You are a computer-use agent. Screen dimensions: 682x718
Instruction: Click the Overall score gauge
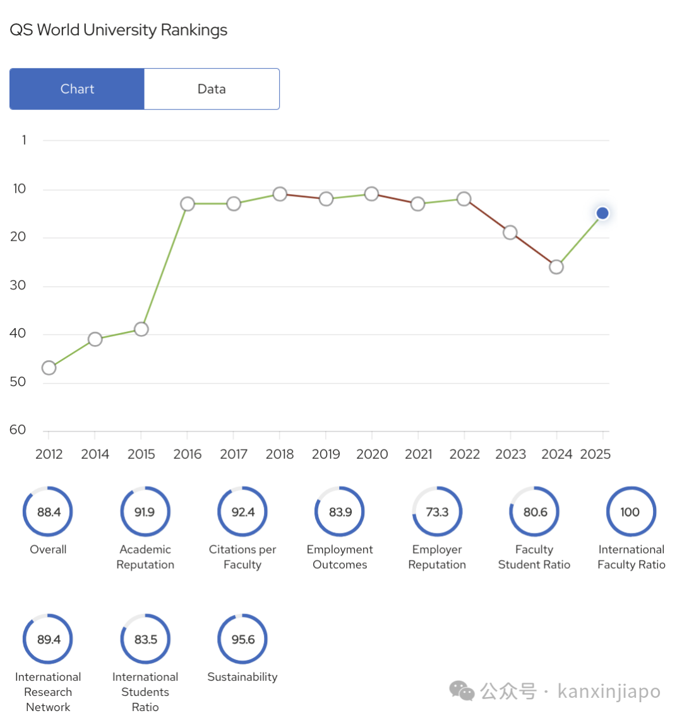[48, 511]
